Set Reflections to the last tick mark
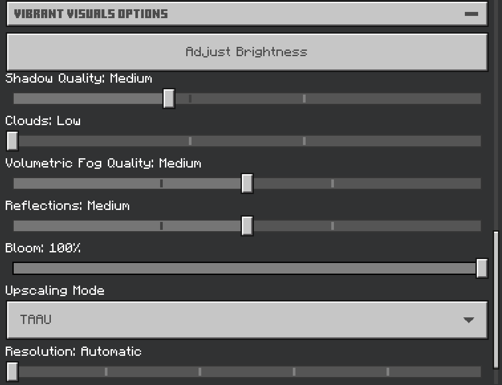This screenshot has height=385, width=502. tap(333, 226)
